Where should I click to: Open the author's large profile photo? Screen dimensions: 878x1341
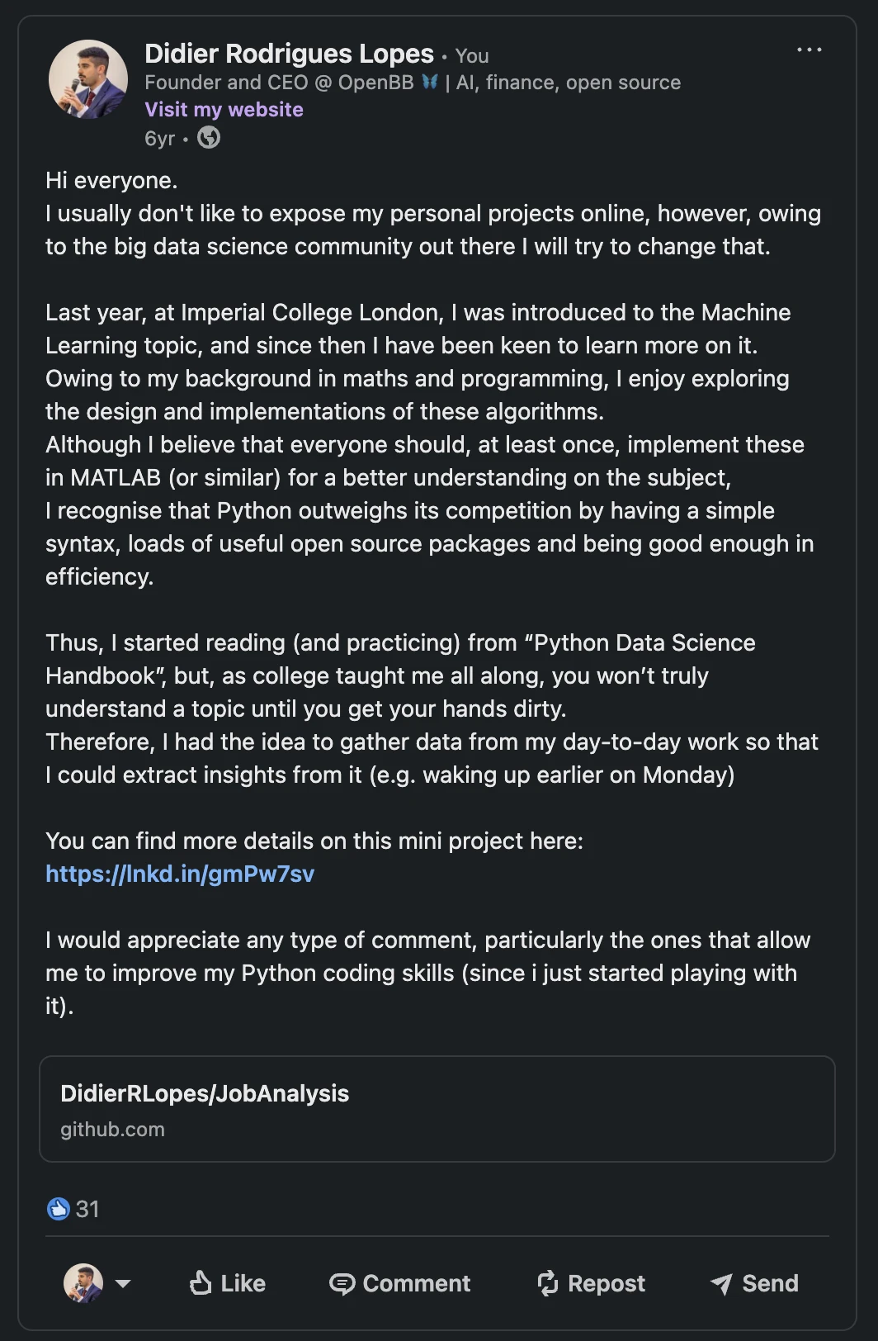click(x=88, y=79)
